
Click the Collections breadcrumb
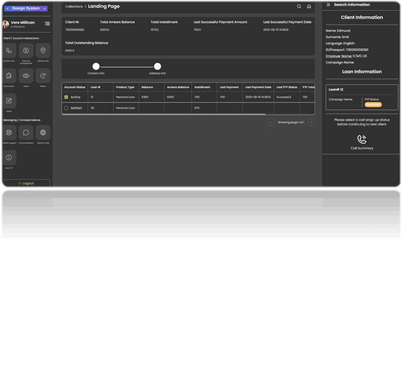coord(74,7)
